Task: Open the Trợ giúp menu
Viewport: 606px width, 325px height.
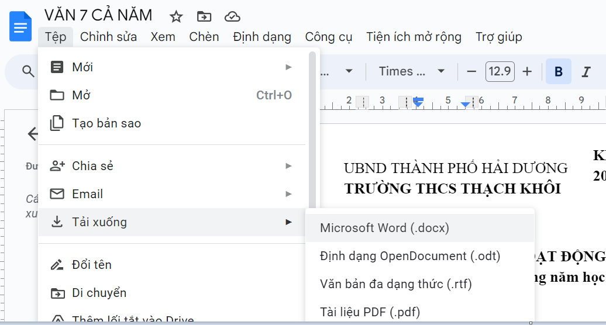Action: point(498,37)
